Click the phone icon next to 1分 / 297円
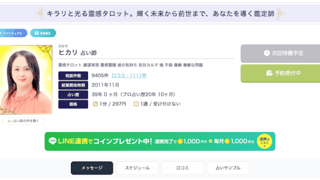 tap(95, 104)
